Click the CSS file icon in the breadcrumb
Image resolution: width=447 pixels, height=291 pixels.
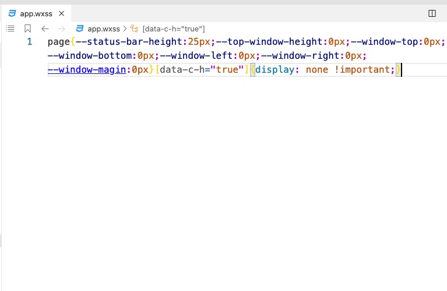click(x=80, y=29)
